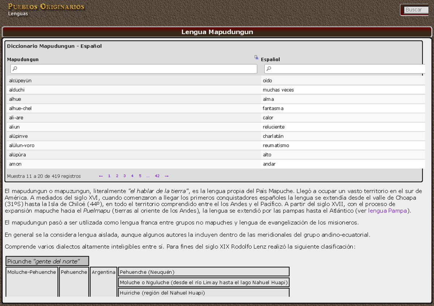Jump to page 3 in pagination
This screenshot has height=306, width=434.
(x=124, y=176)
